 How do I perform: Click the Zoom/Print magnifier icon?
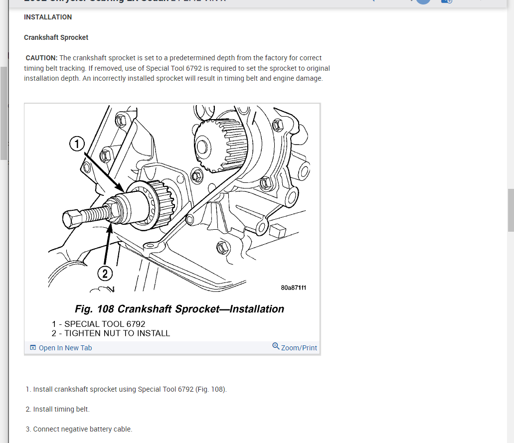(276, 346)
